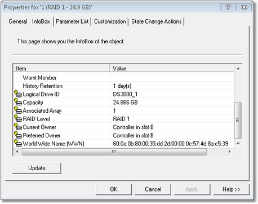Confirm with the OK button
The width and height of the screenshot is (258, 204).
click(114, 189)
